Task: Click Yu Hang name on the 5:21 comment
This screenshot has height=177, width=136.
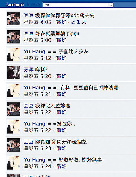Action: click(x=35, y=88)
